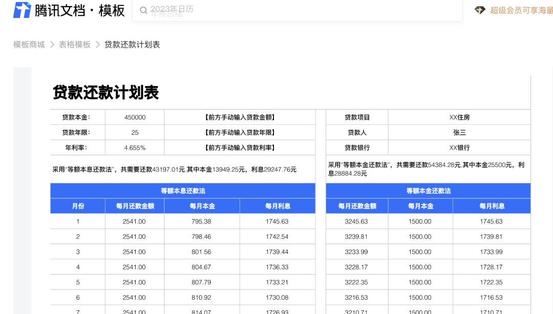Viewport: 553px width, 314px height.
Task: Select the interest rate cell 4.655%
Action: coord(134,148)
